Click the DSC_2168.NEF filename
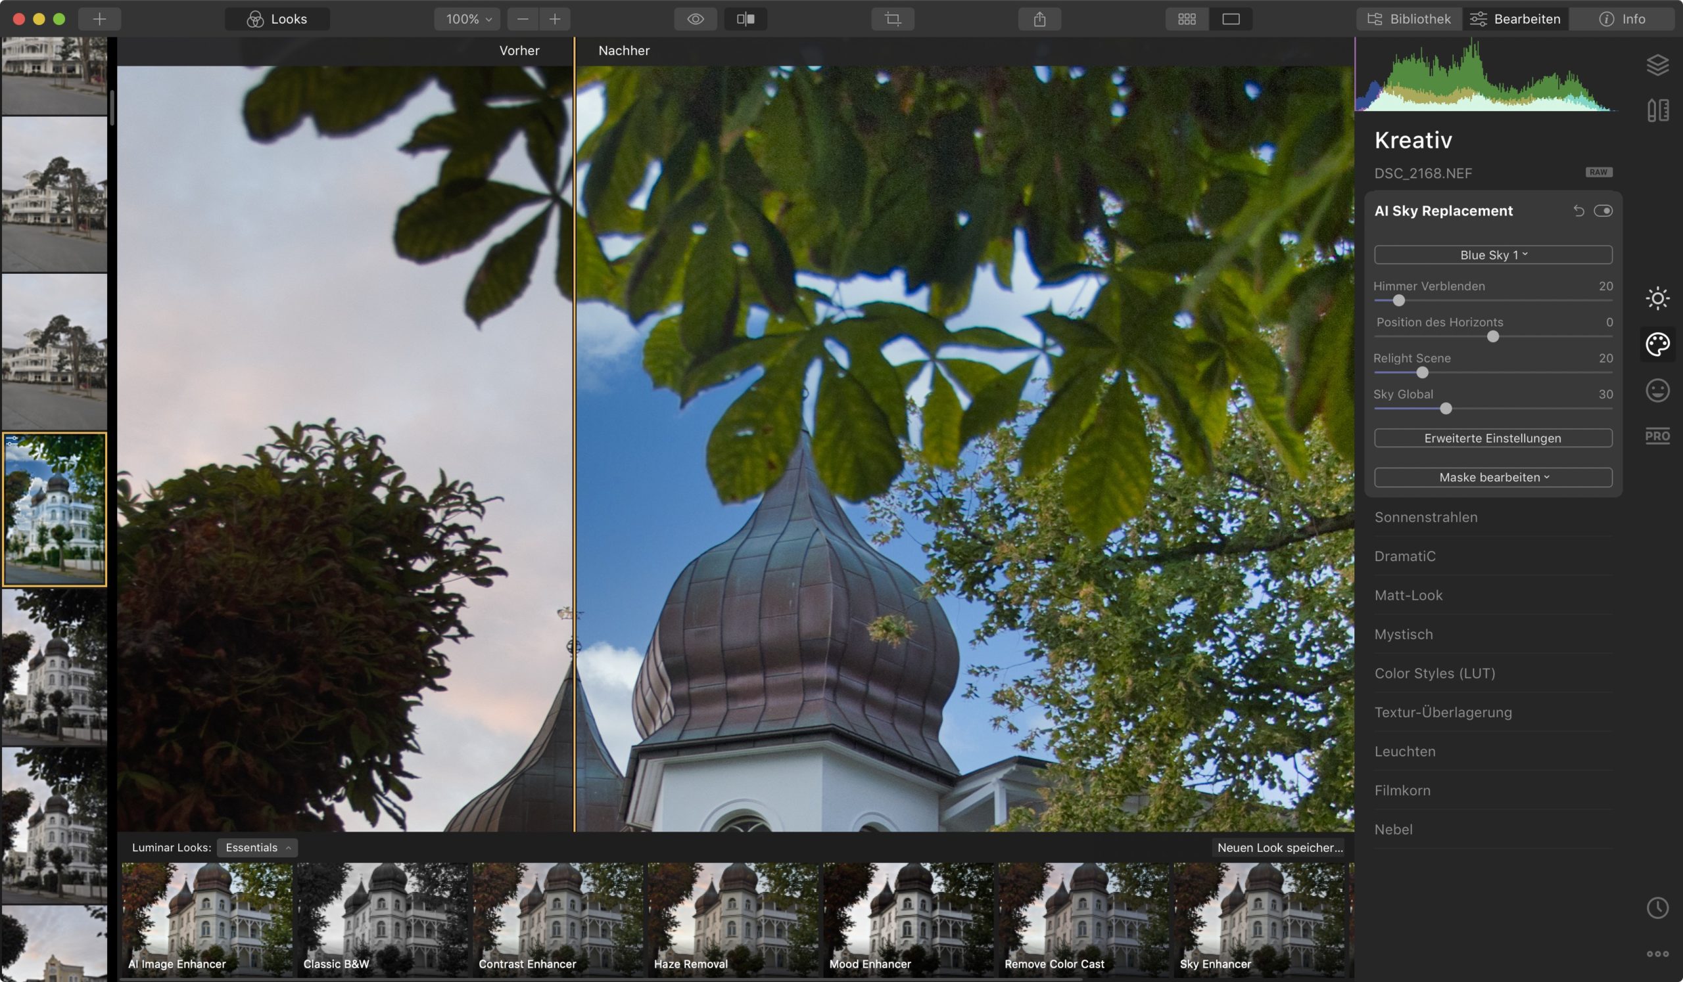Screen dimensions: 1683x982 (x=1423, y=173)
